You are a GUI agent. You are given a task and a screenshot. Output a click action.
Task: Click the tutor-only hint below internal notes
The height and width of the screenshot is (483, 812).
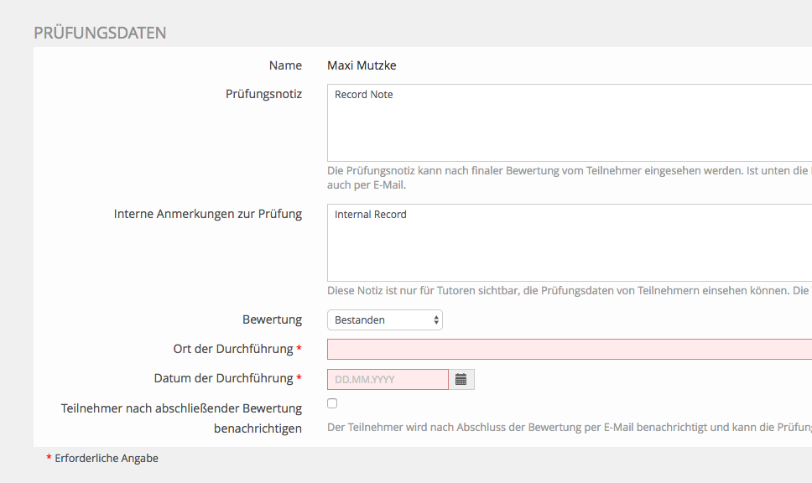pos(569,290)
